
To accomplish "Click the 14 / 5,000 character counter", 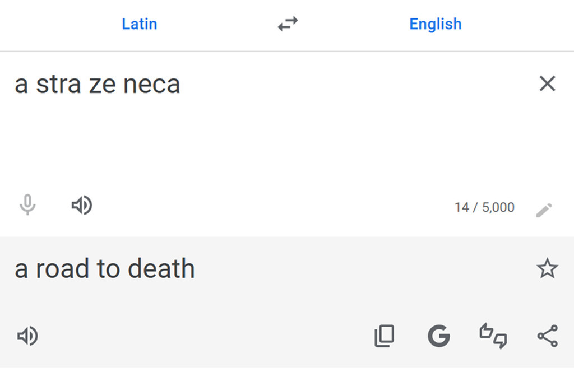I will tap(484, 208).
